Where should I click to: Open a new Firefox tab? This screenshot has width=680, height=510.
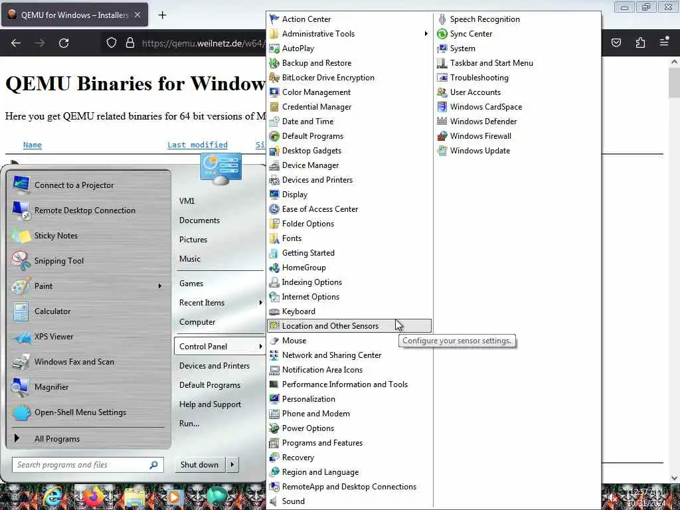click(x=162, y=15)
